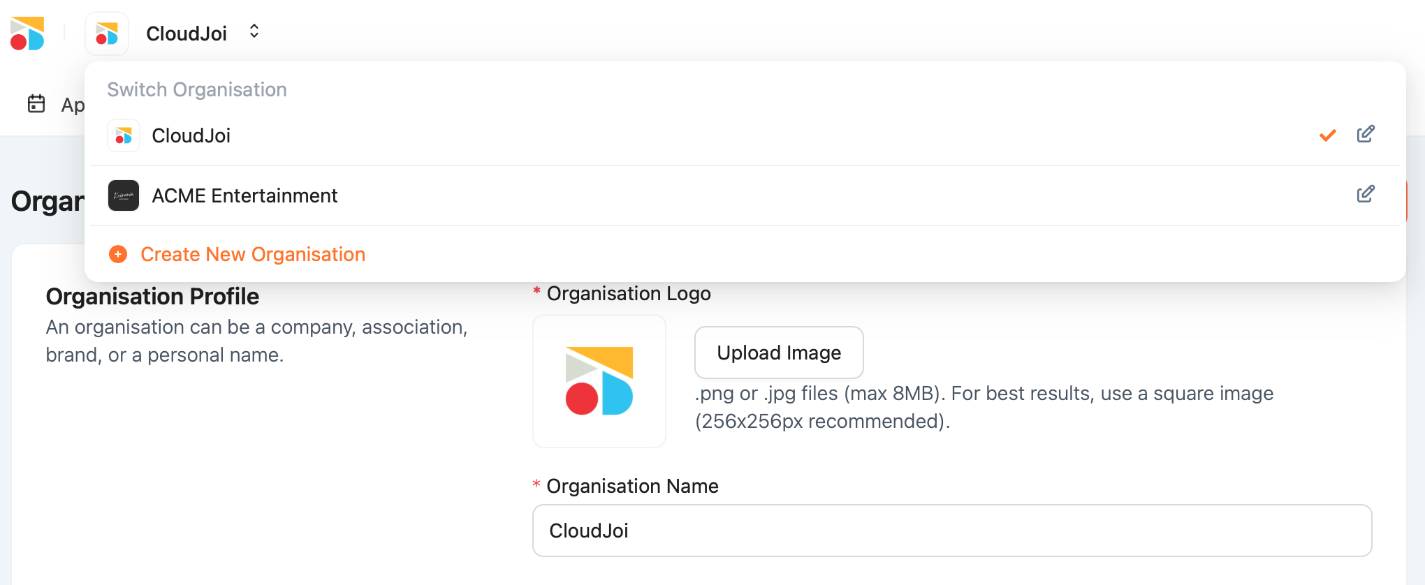Image resolution: width=1425 pixels, height=585 pixels.
Task: Click the Organisation Logo field label
Action: pos(628,293)
